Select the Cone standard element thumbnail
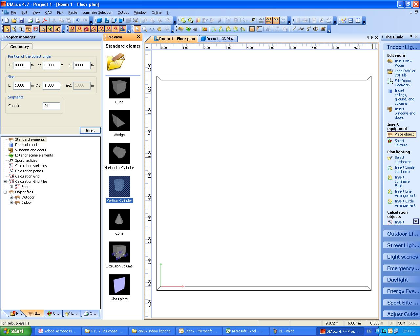The height and width of the screenshot is (336, 420). click(119, 219)
